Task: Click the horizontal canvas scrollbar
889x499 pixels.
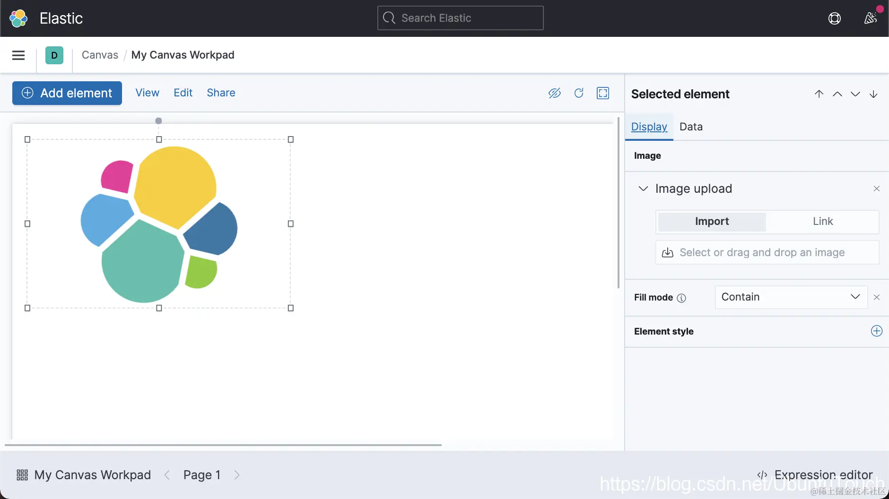Action: point(223,445)
